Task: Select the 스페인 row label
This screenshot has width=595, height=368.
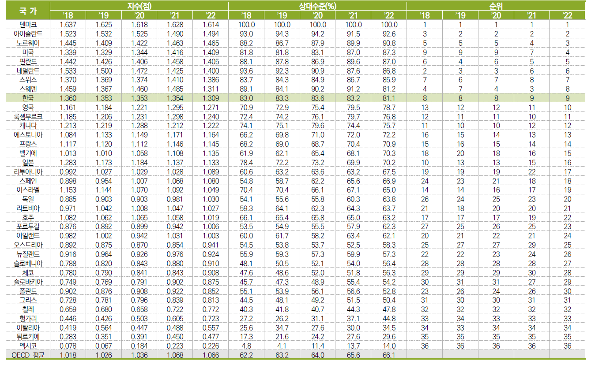Action: (28, 180)
